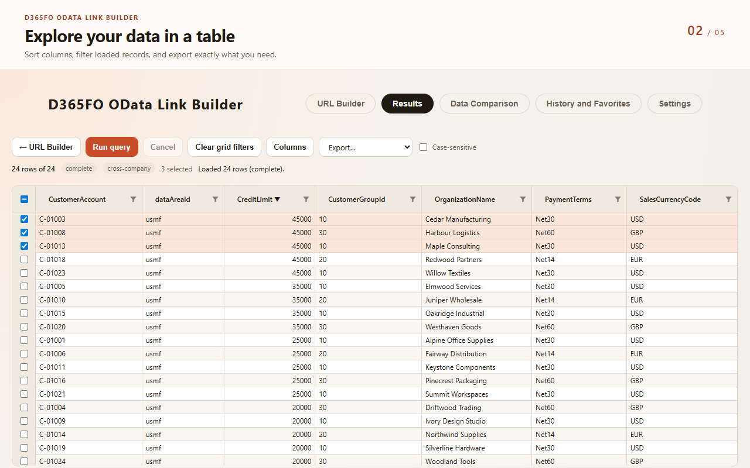Select the Juniper Wholesale cell
The image size is (750, 468).
[476, 300]
